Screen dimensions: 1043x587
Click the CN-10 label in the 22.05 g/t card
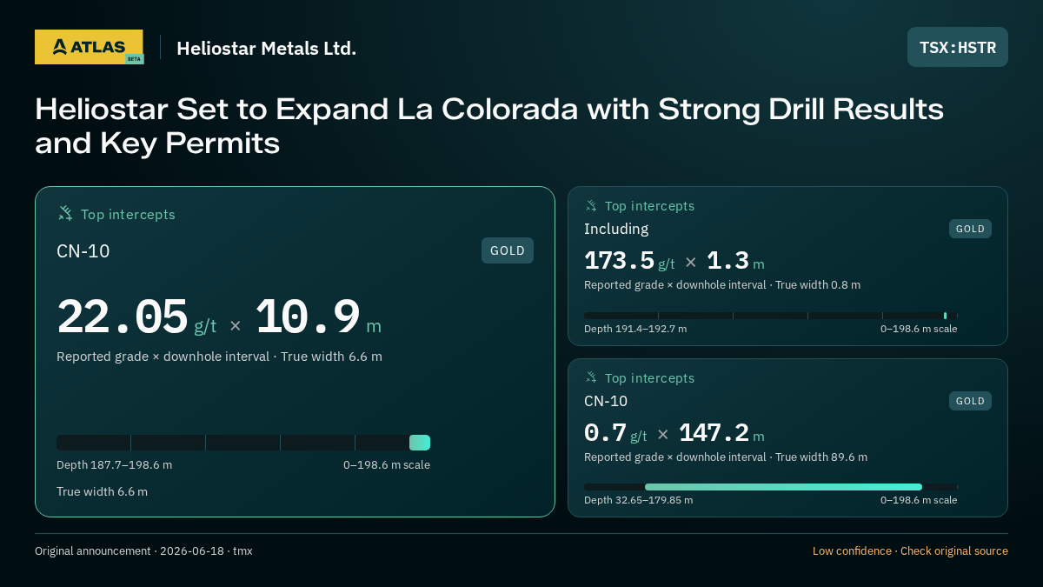(x=83, y=251)
